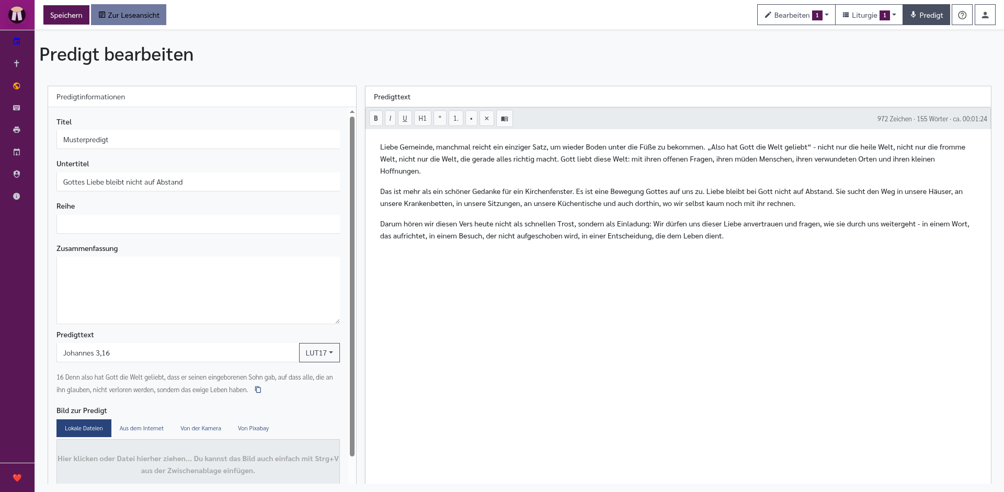Click the empty Reihe input field
This screenshot has width=1004, height=492.
[x=198, y=224]
